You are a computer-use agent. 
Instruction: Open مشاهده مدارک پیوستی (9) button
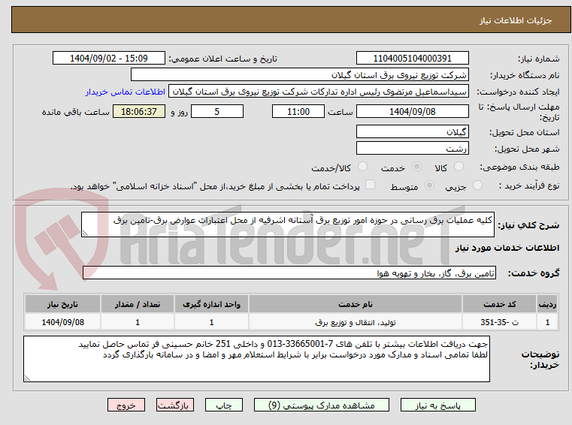[x=322, y=405]
